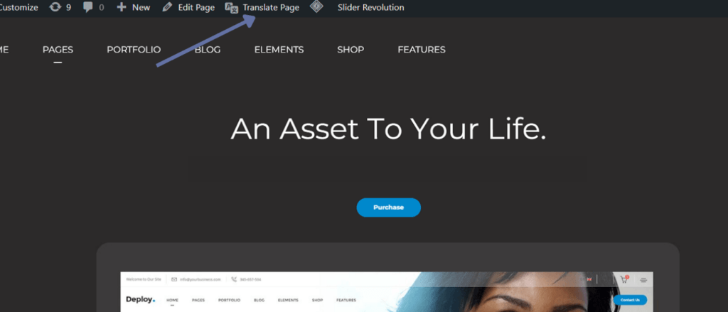Open the Customize admin bar item
Viewport: 728px width, 312px height.
18,7
